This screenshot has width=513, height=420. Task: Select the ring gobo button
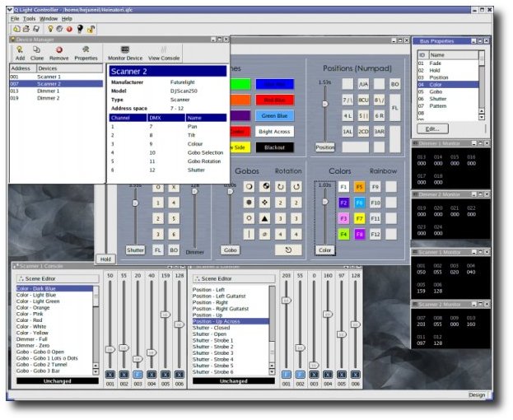(249, 218)
